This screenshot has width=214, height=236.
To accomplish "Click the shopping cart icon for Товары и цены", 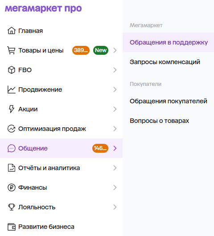I will click(x=11, y=50).
